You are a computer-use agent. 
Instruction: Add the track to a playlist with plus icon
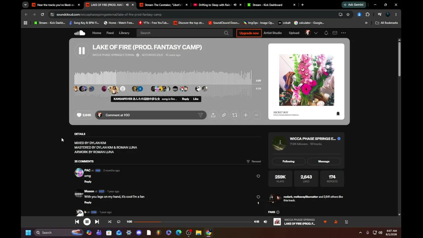(246, 115)
